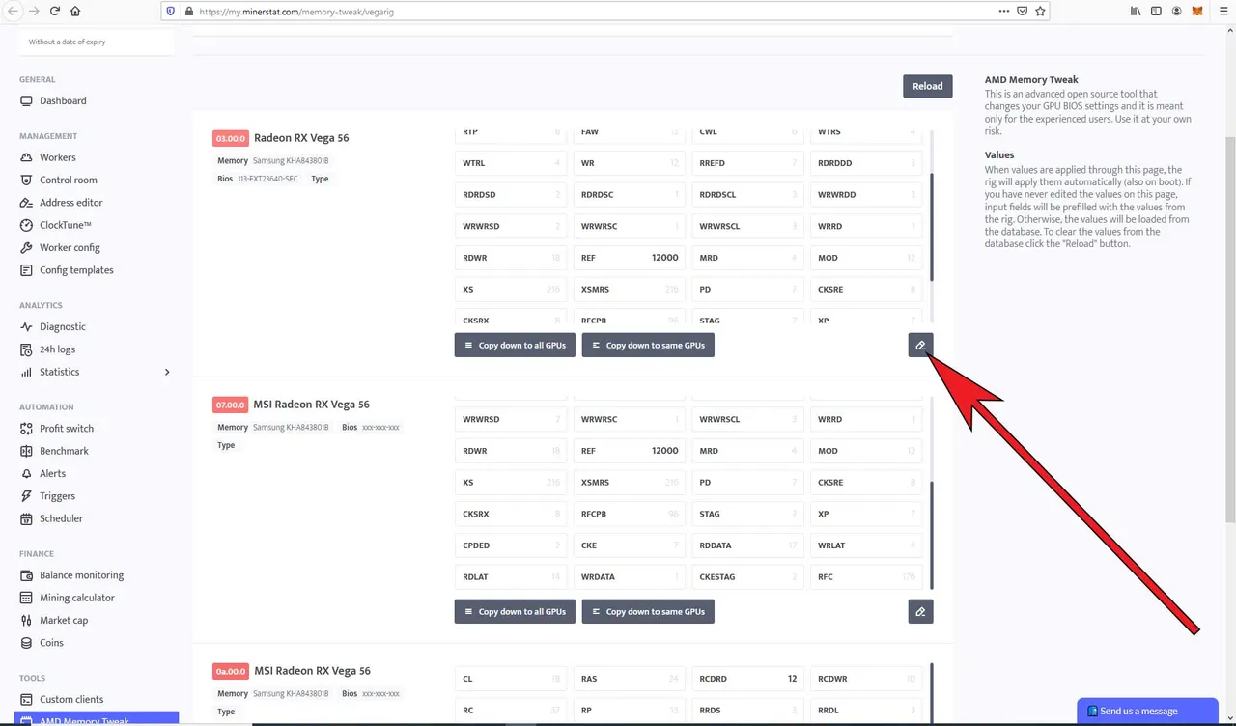Open Worker config page
Image resolution: width=1236 pixels, height=726 pixels.
(x=70, y=248)
